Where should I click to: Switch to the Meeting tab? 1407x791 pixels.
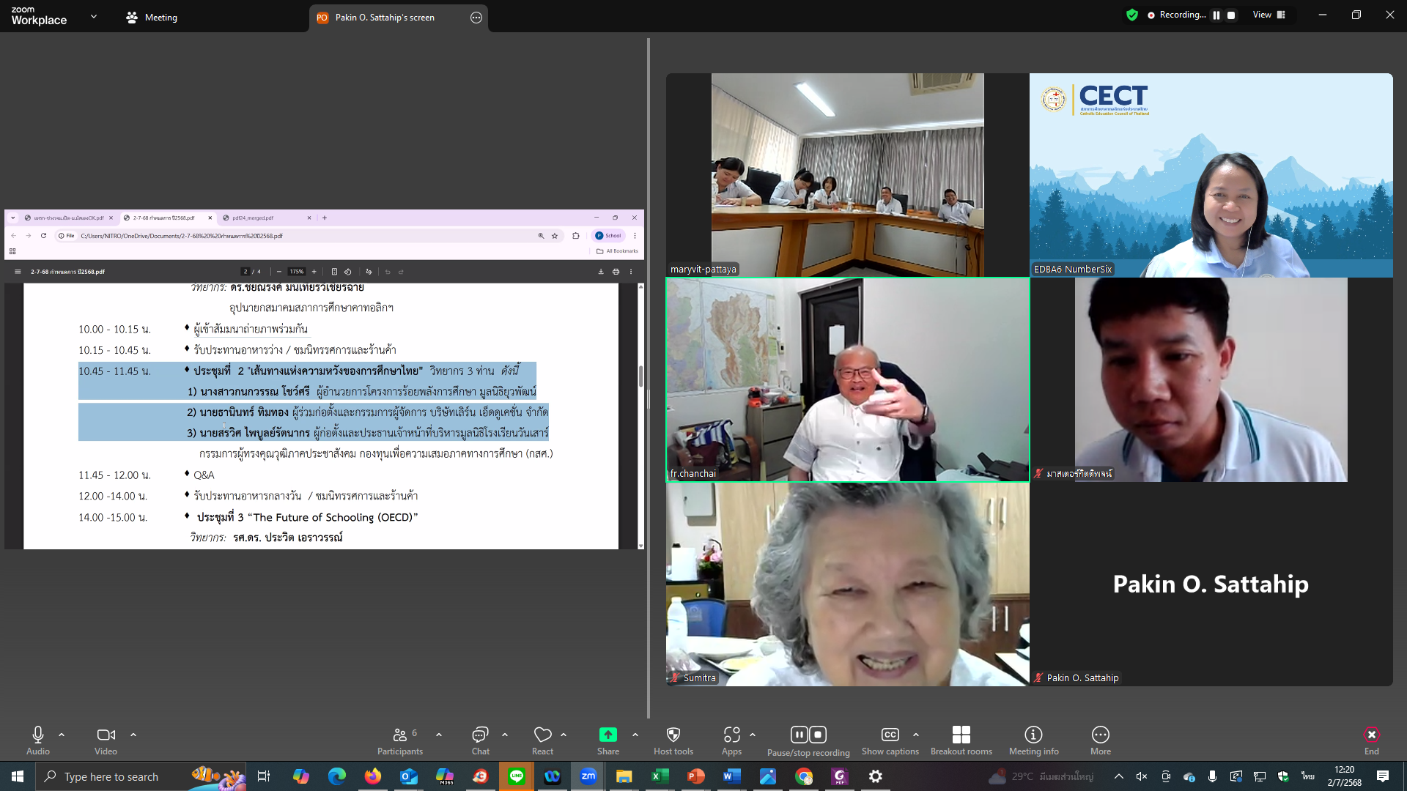pyautogui.click(x=152, y=17)
